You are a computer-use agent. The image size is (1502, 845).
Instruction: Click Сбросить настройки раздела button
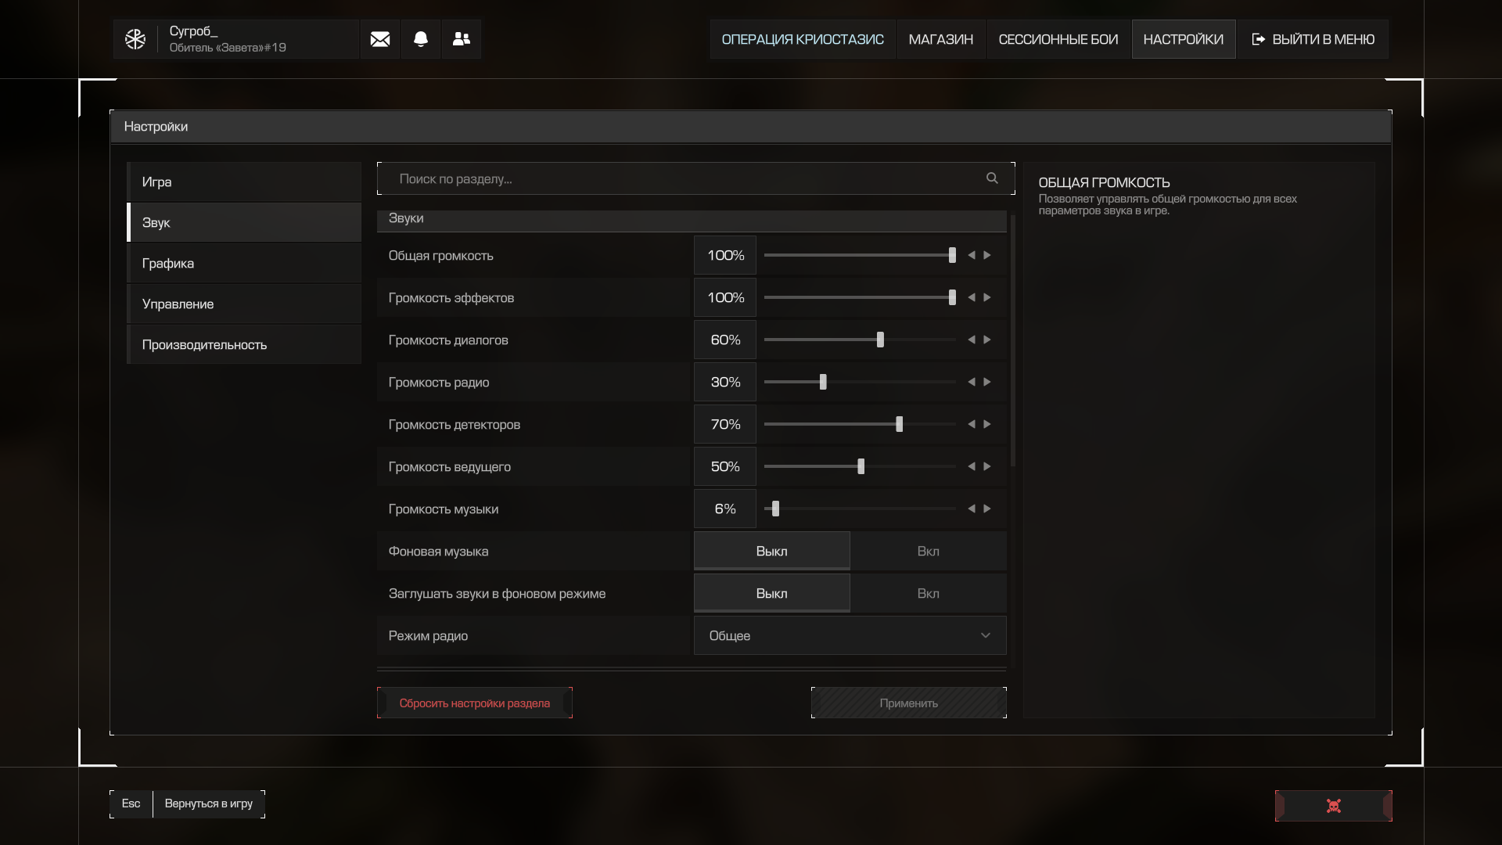475,703
